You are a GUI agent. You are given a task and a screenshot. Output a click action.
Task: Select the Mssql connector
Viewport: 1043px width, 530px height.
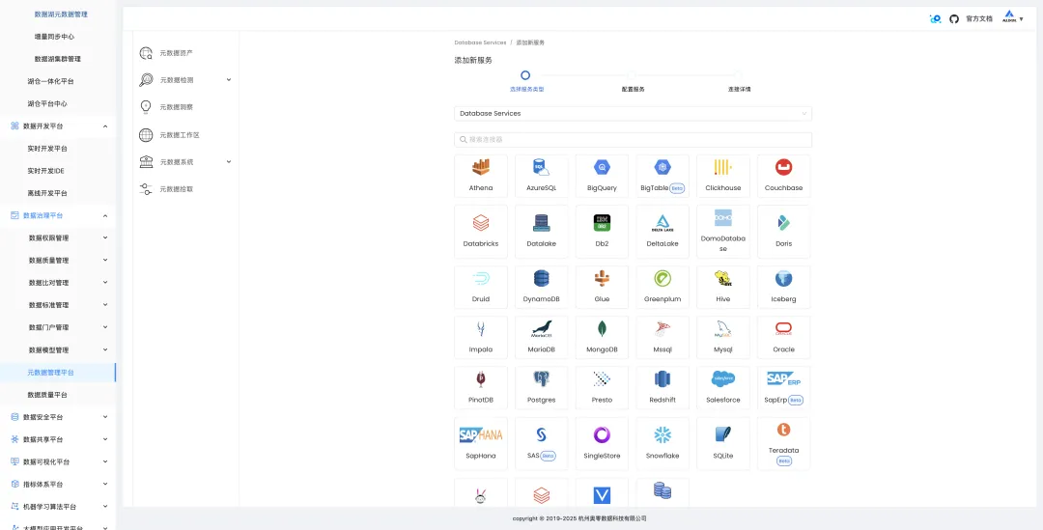click(x=662, y=338)
